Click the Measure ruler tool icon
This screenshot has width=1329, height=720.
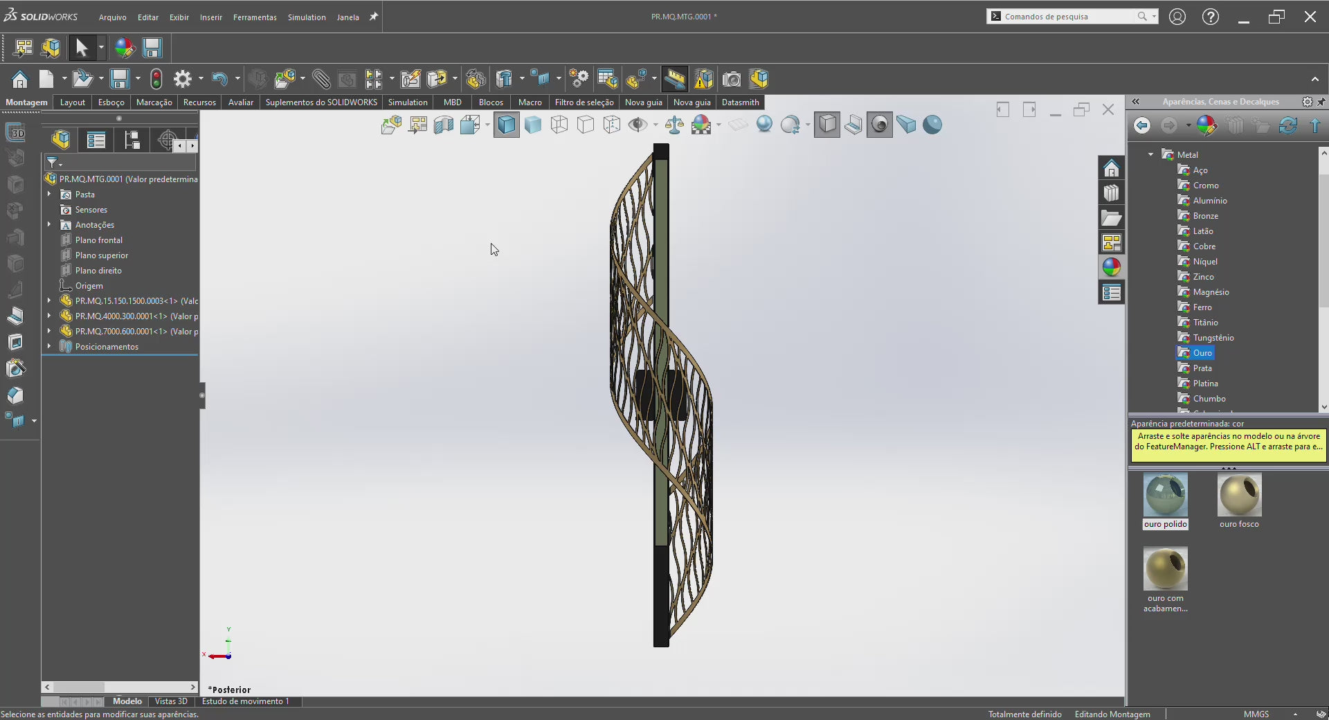tap(674, 80)
